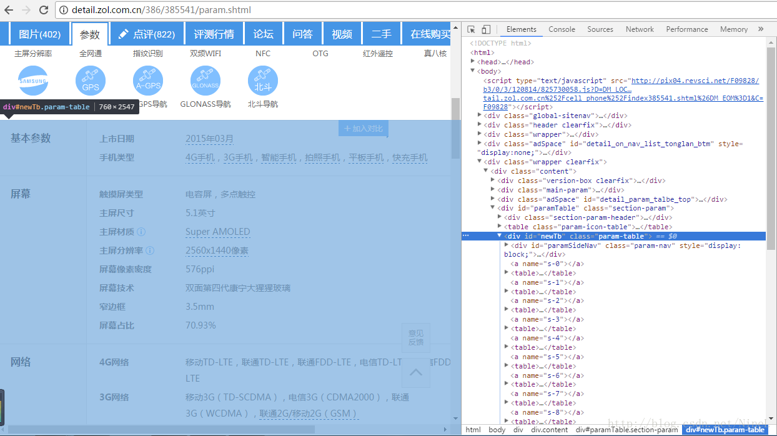Screen dimensions: 777x436
Task: Select the a name="s-0" tree row
Action: [x=547, y=264]
